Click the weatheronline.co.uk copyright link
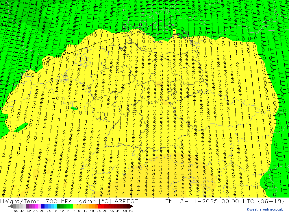The image size is (289, 212). (x=265, y=209)
